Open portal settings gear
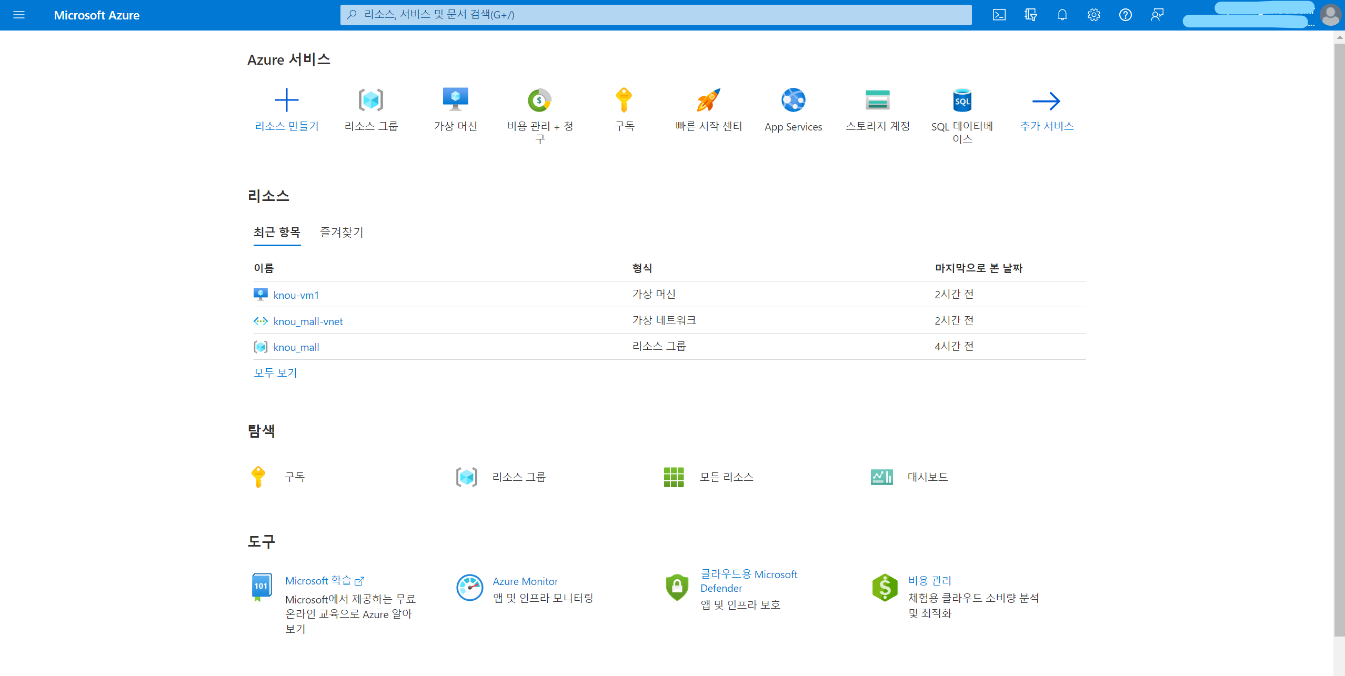This screenshot has width=1345, height=676. point(1093,15)
